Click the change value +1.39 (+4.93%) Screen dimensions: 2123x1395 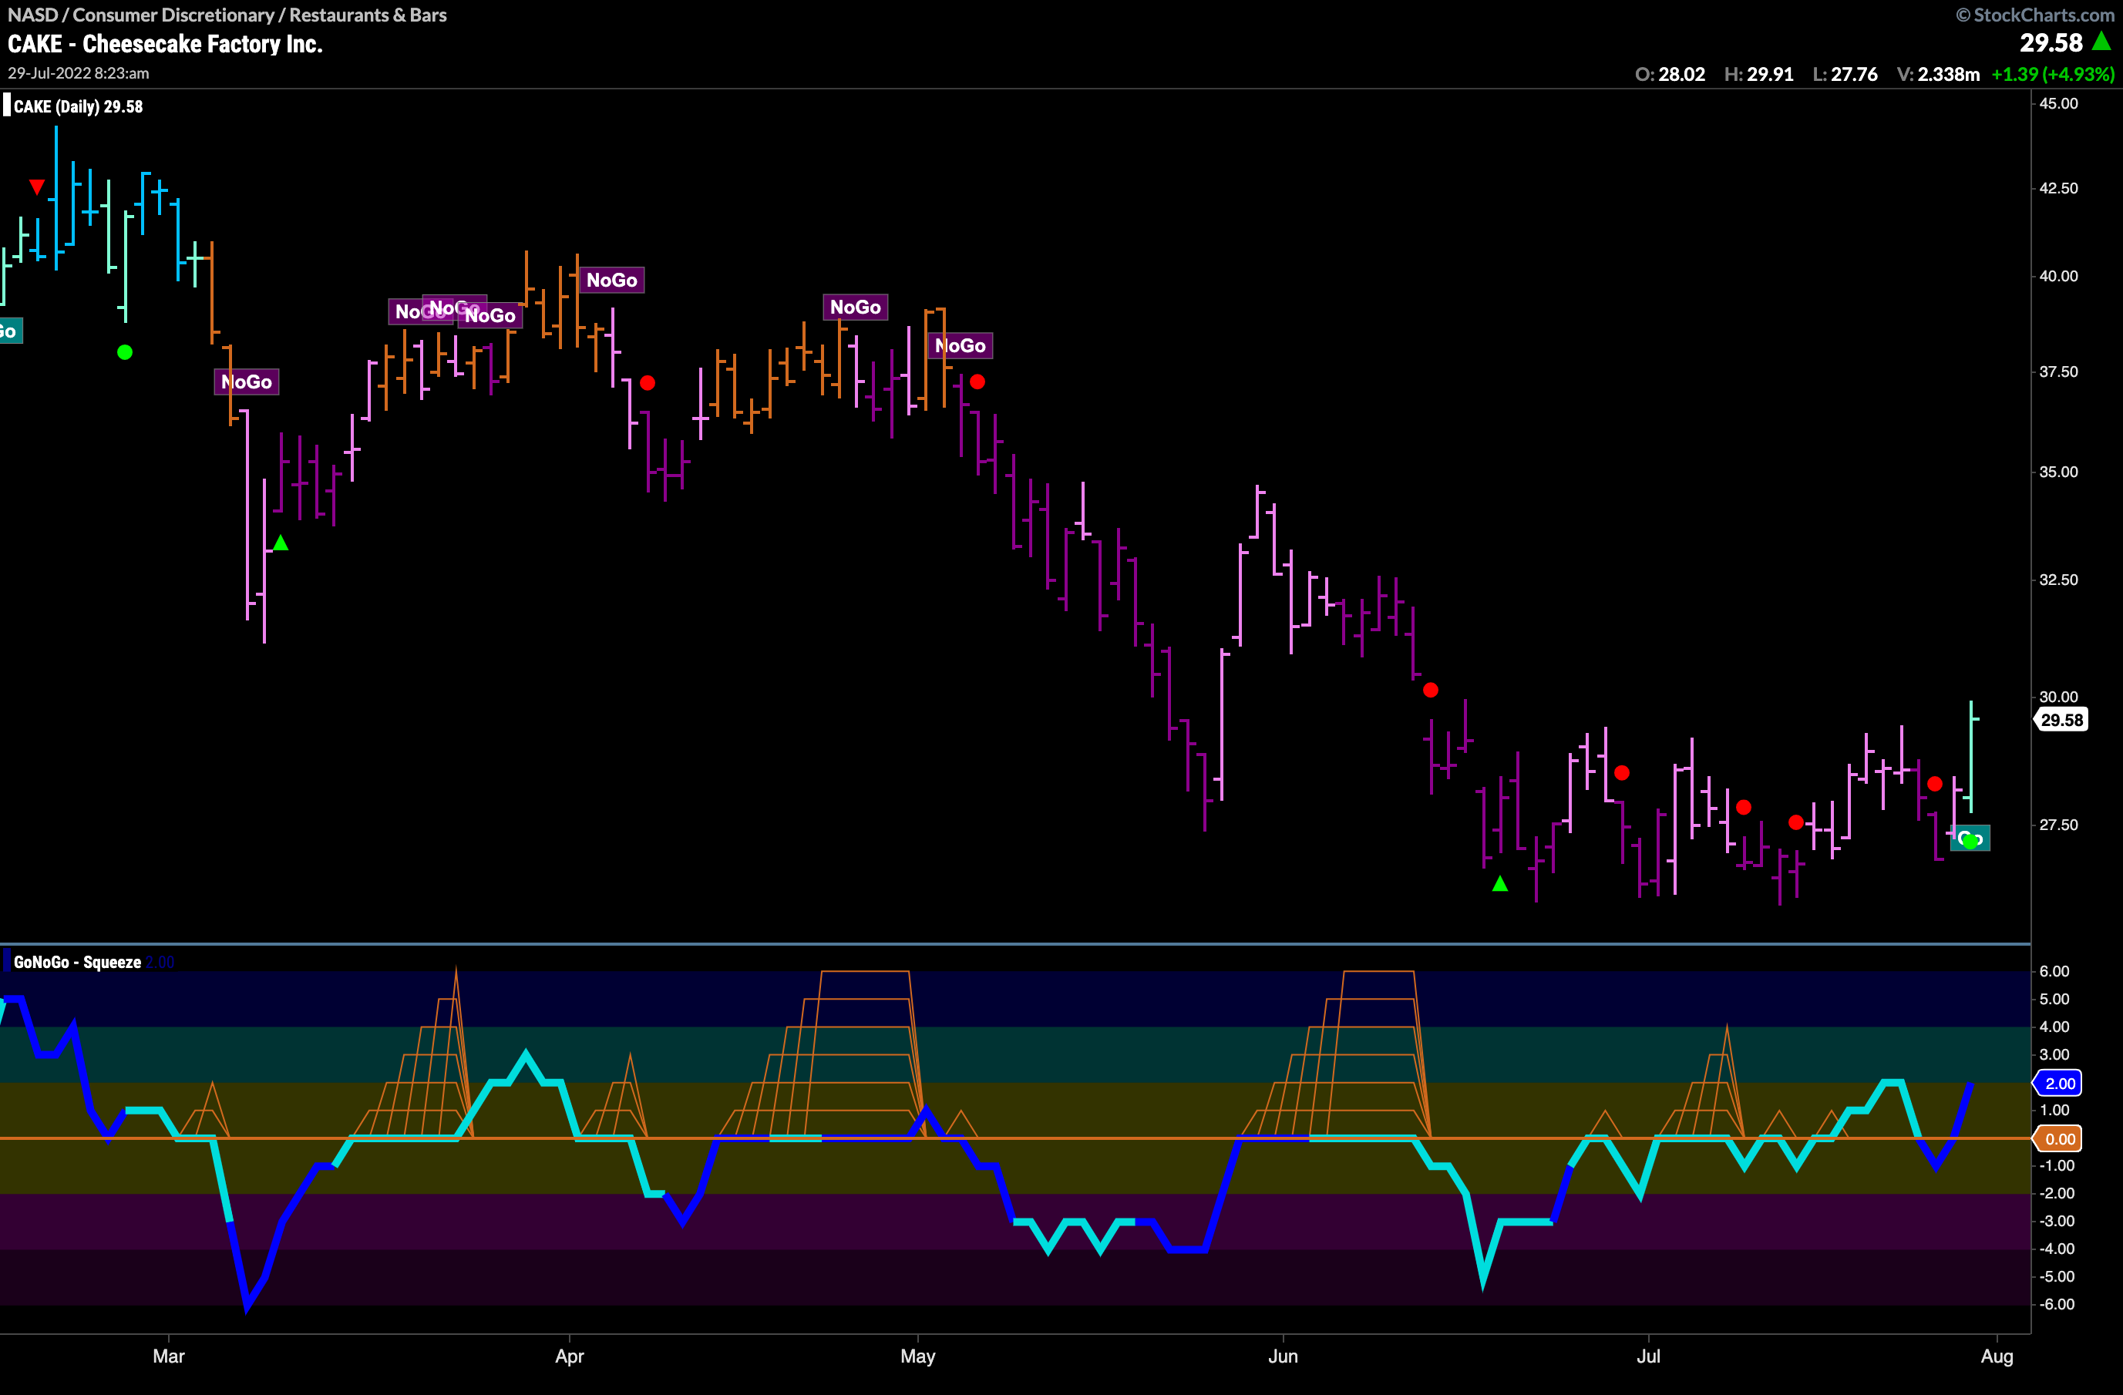coord(2053,74)
